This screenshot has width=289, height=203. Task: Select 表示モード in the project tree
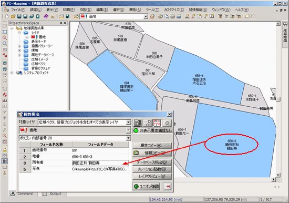click(x=39, y=42)
